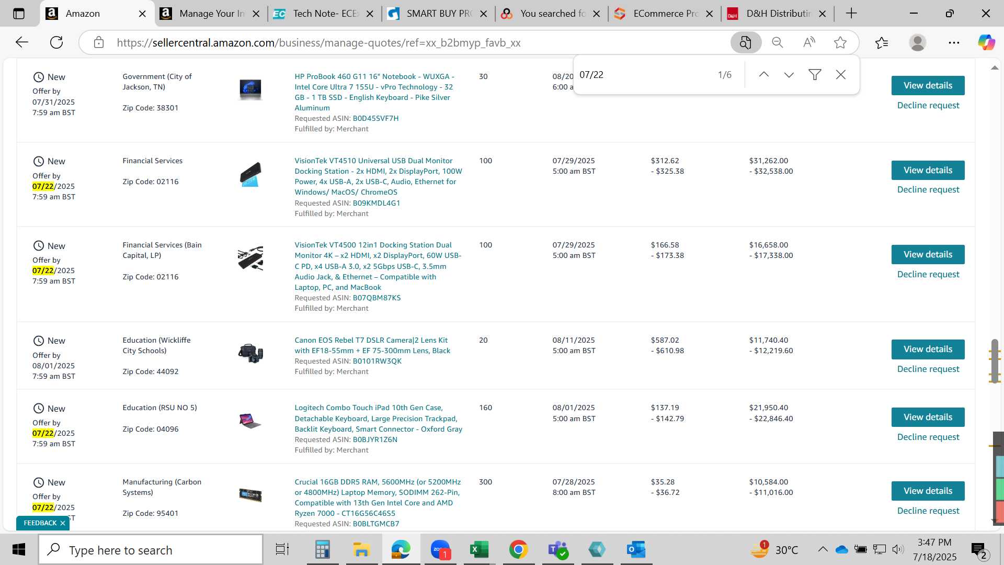Switch to Tech Note- ECE tab
Screen dimensions: 1004x565
325,14
